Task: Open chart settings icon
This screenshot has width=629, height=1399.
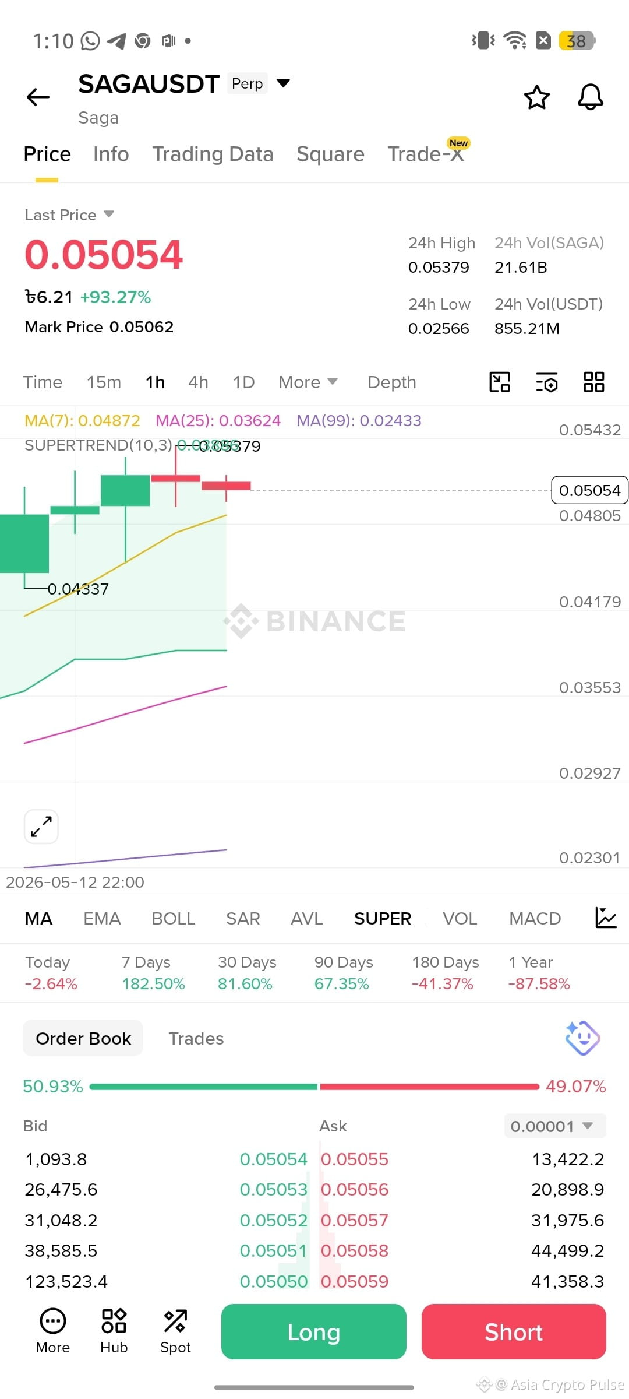Action: tap(546, 382)
